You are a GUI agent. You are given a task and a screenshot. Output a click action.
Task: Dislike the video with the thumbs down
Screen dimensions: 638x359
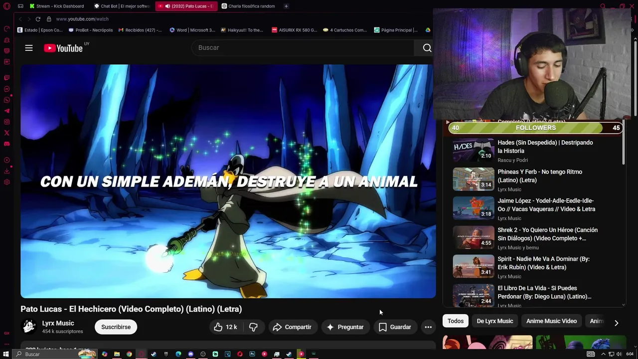253,327
